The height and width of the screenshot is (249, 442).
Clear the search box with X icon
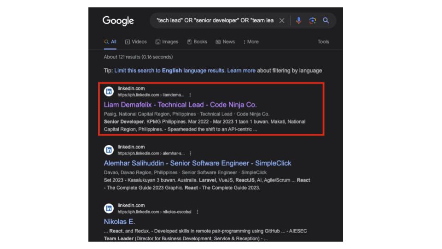282,21
